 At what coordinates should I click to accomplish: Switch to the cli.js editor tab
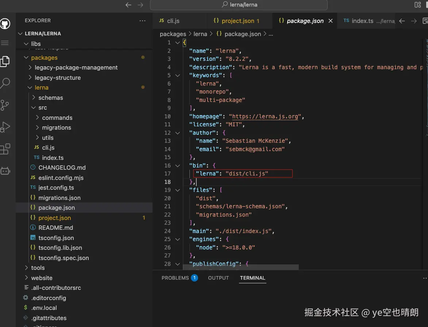click(173, 21)
